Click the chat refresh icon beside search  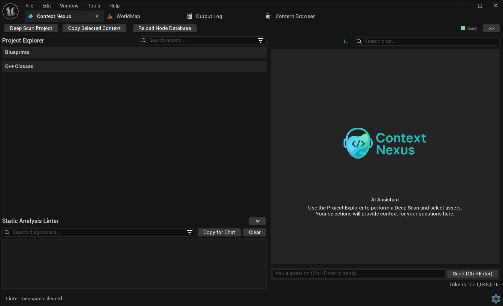tap(346, 41)
